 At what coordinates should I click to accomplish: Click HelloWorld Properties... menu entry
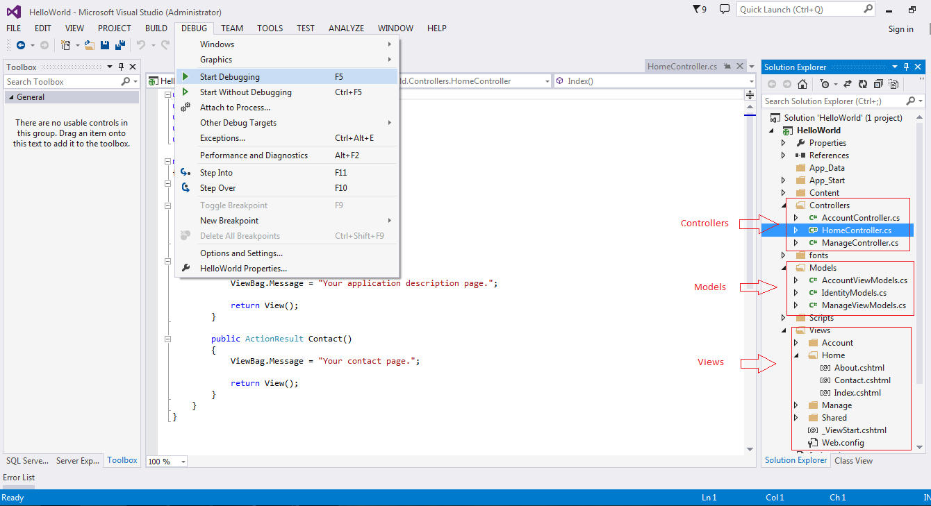tap(288, 269)
